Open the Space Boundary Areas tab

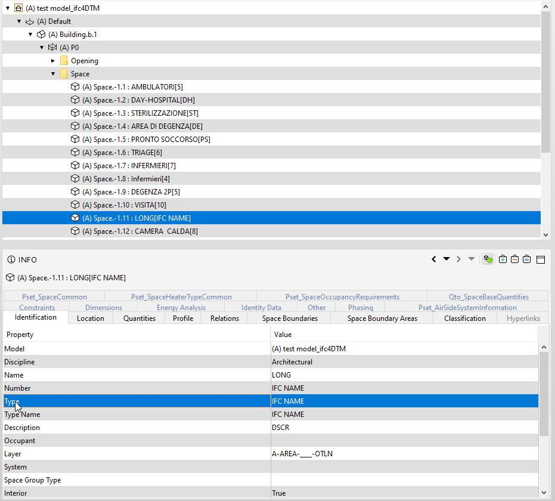coord(382,318)
